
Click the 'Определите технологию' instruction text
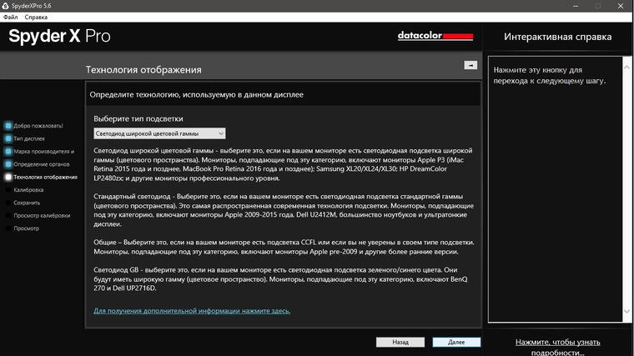pos(197,94)
